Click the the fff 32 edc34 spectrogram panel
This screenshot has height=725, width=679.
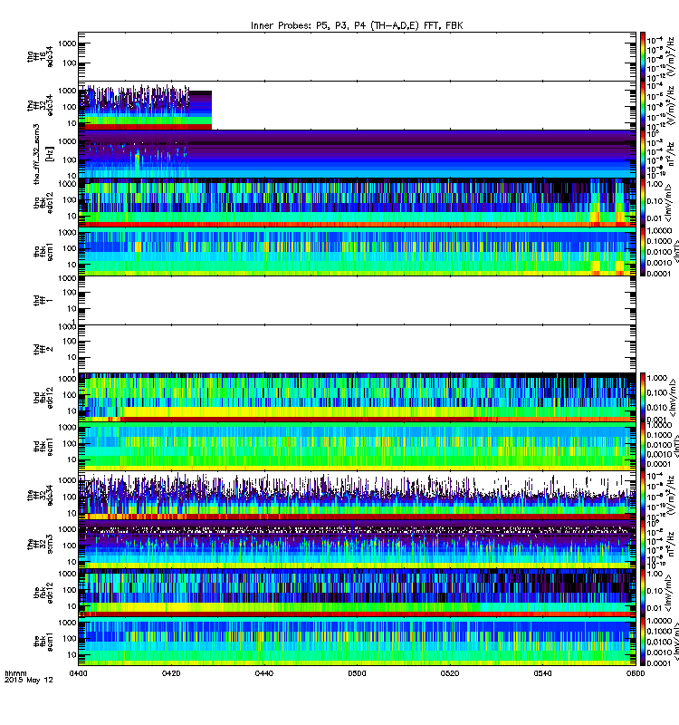coord(357,496)
